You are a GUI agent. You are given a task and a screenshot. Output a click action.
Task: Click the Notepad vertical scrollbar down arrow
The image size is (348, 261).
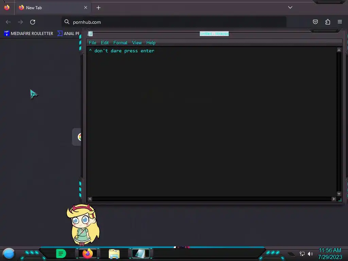tap(339, 194)
